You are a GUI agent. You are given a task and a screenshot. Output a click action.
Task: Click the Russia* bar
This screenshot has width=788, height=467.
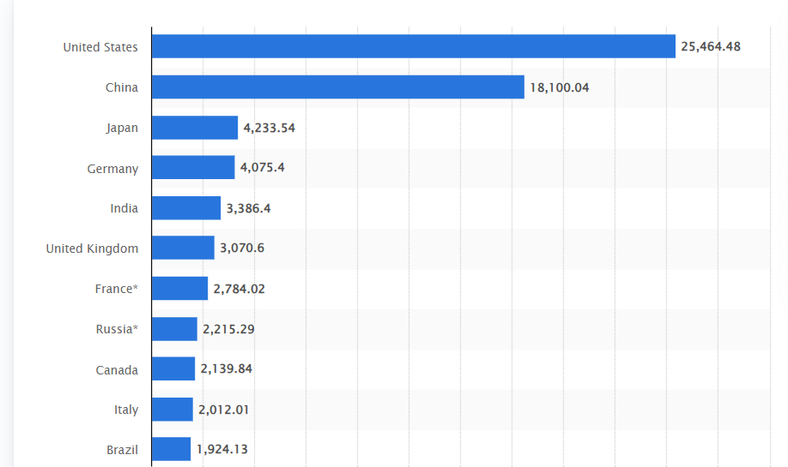click(174, 328)
